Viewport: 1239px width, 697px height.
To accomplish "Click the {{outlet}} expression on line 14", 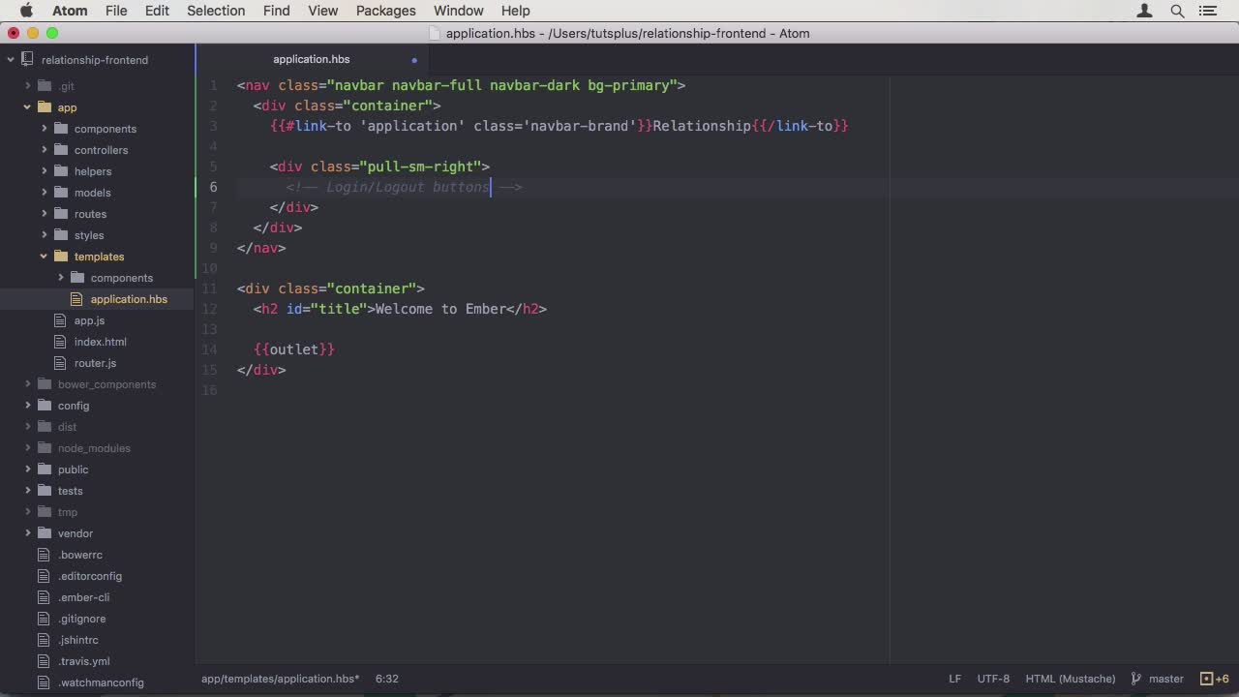I will point(294,349).
